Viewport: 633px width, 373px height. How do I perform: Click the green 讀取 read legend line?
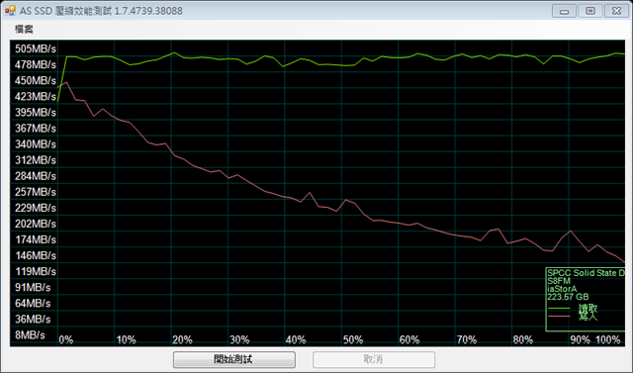click(559, 309)
